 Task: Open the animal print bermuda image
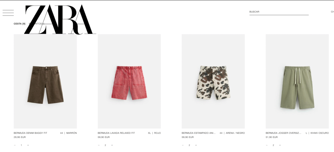(x=213, y=81)
